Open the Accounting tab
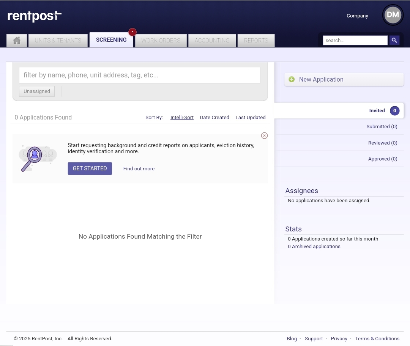410x346 pixels. (x=212, y=41)
